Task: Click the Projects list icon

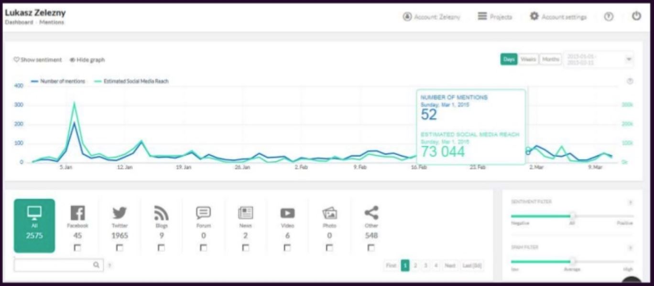Action: point(482,16)
